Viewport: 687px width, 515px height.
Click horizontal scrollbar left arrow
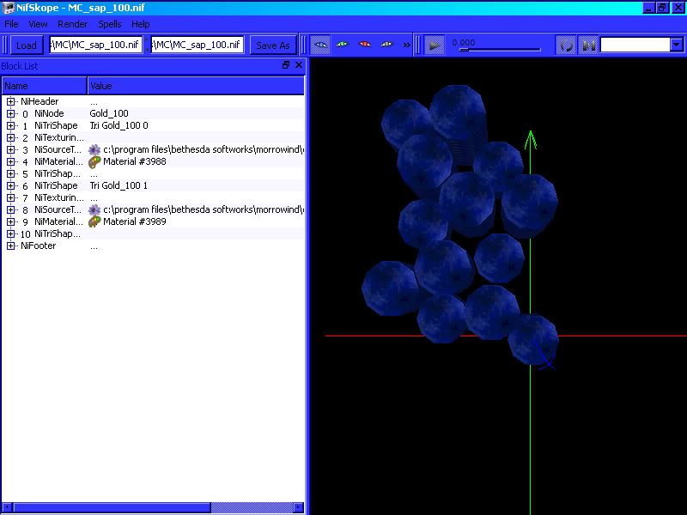click(x=7, y=507)
